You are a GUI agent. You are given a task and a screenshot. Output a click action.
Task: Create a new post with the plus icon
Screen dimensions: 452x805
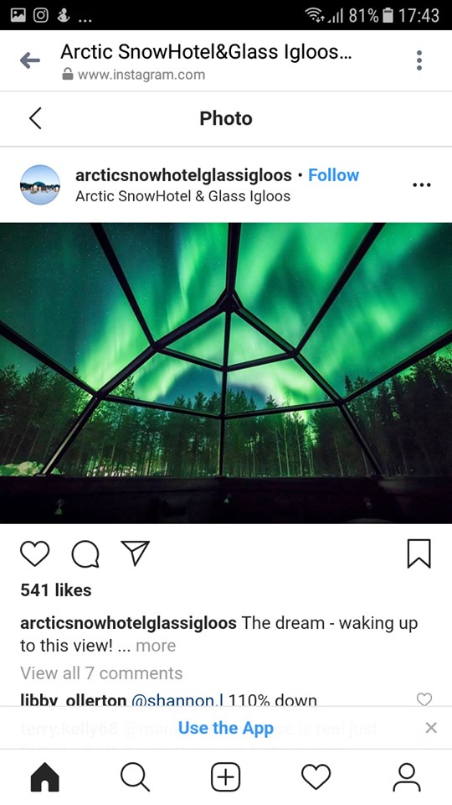click(225, 776)
